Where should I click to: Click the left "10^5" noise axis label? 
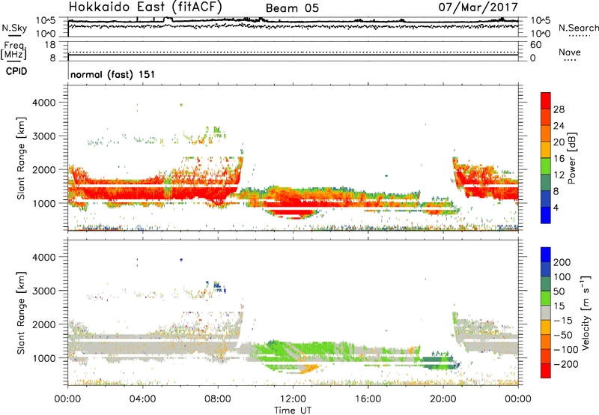46,21
